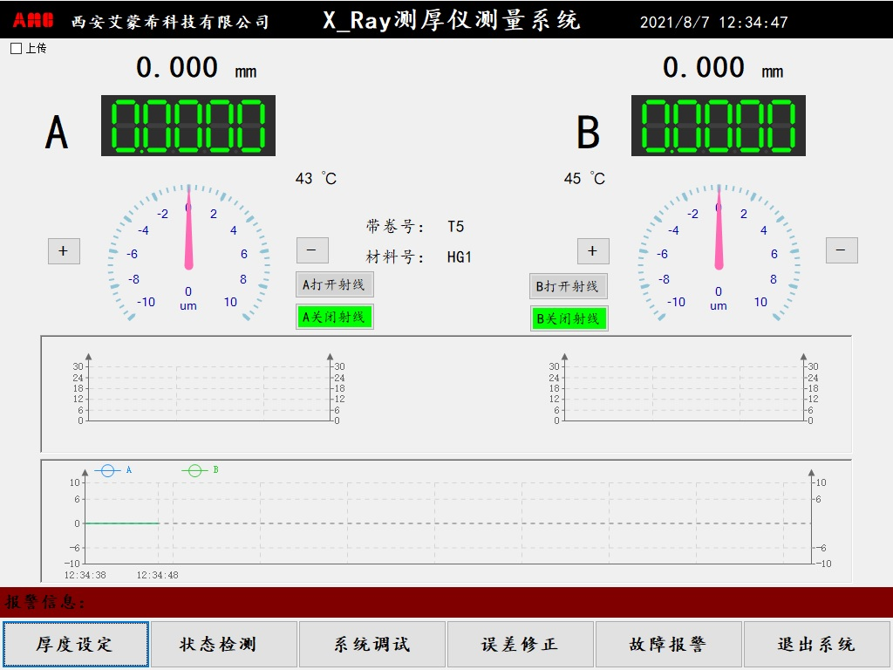Open channel A X-ray via A打开射线
This screenshot has height=670, width=893.
coord(333,284)
